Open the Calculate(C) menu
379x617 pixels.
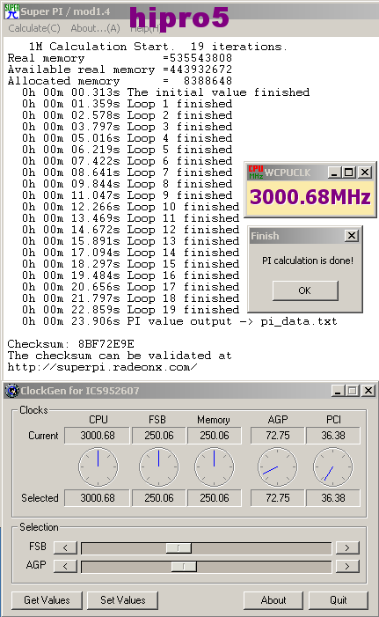(34, 28)
